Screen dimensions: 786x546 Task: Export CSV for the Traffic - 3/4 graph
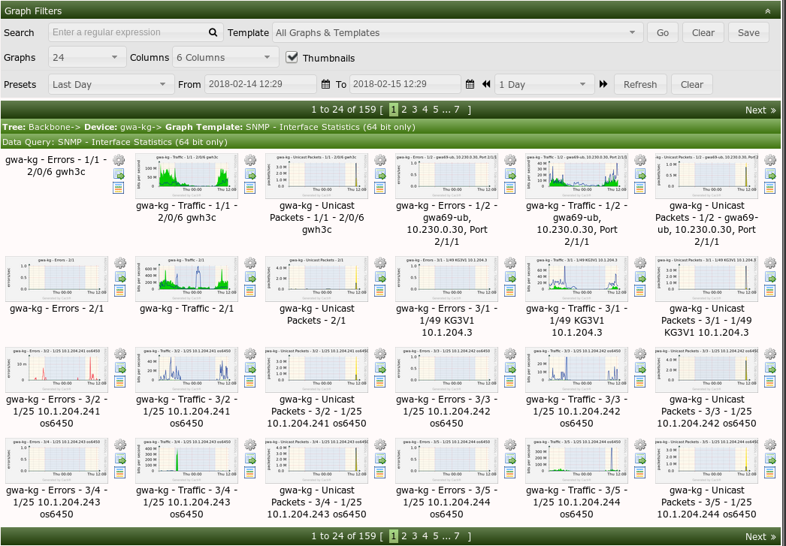coord(250,460)
